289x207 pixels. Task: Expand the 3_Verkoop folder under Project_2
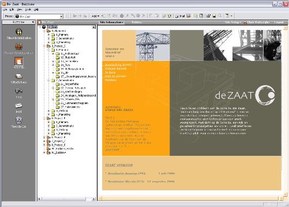coord(48,111)
